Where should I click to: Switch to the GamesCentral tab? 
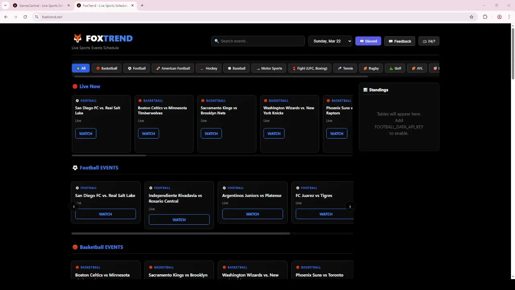coord(41,6)
